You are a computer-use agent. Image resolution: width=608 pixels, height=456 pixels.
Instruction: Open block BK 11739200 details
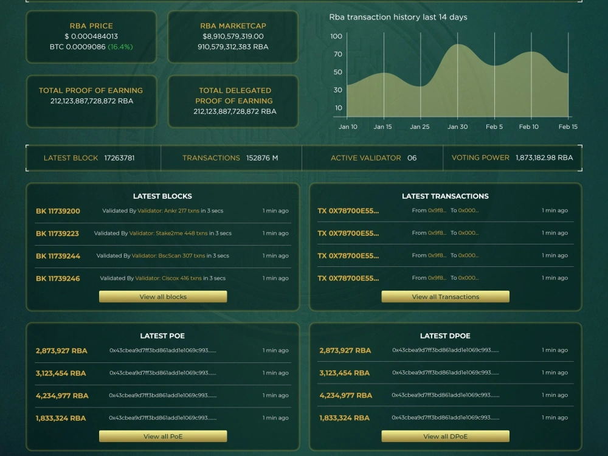click(x=57, y=210)
